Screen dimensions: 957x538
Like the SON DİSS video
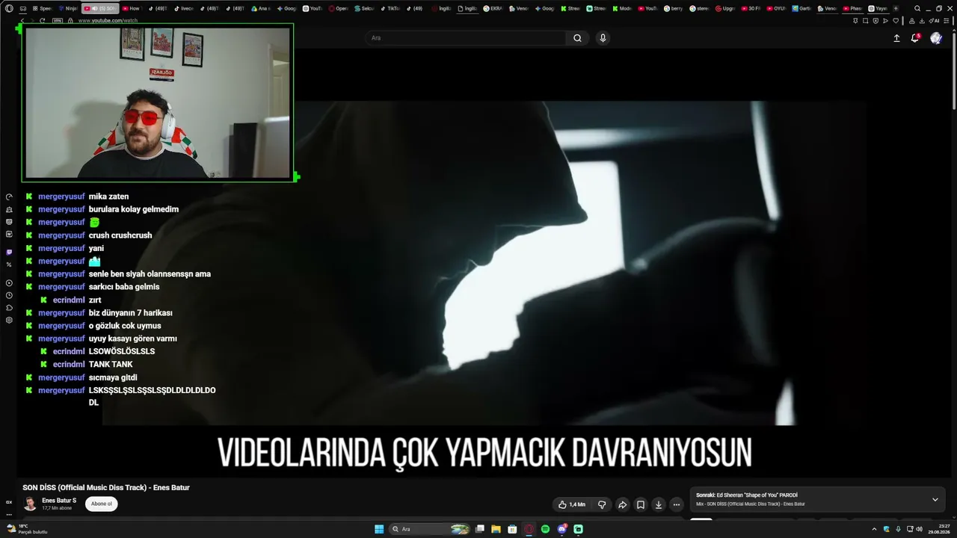coord(572,504)
